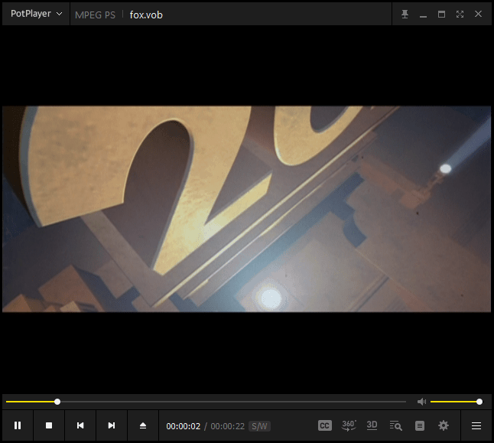
Task: Click the seek bar handle
Action: click(57, 402)
